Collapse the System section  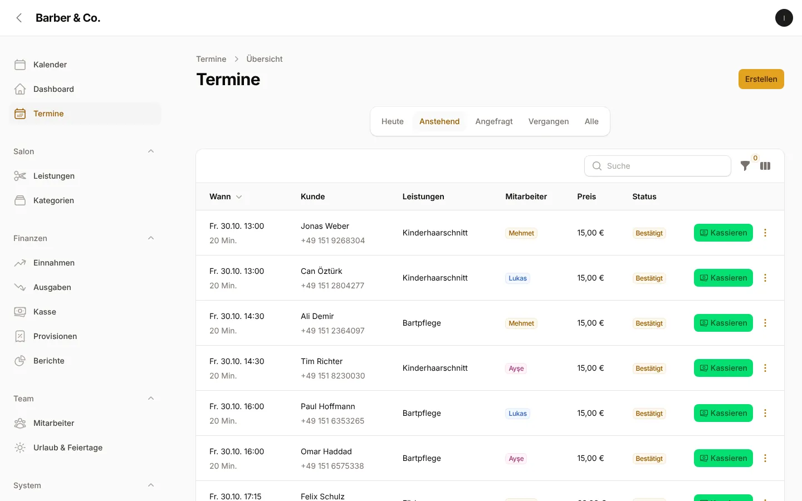[151, 485]
